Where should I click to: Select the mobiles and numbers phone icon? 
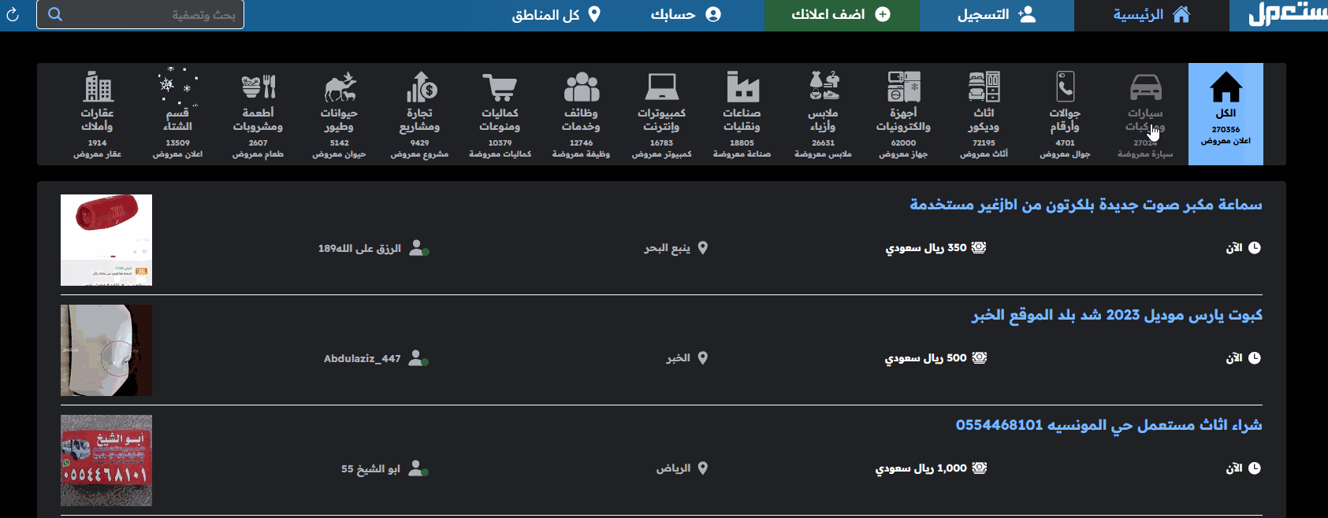pyautogui.click(x=1065, y=87)
